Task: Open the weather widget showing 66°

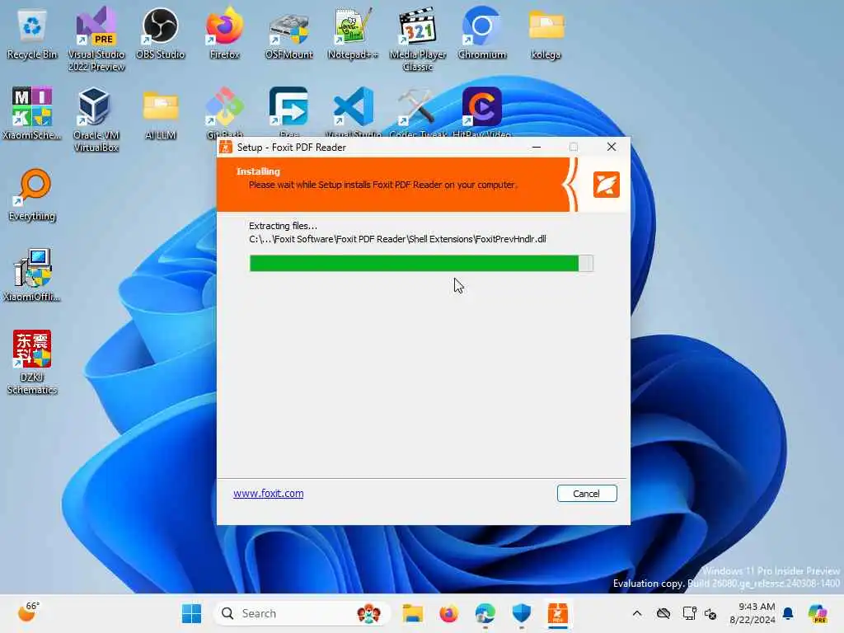Action: click(x=28, y=612)
